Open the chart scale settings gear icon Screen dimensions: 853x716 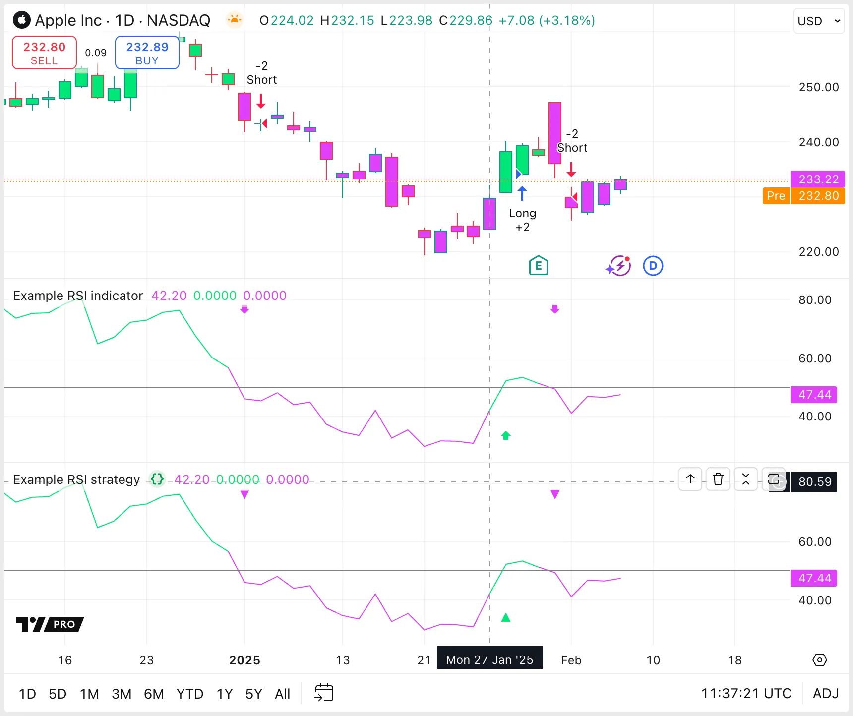(x=820, y=660)
